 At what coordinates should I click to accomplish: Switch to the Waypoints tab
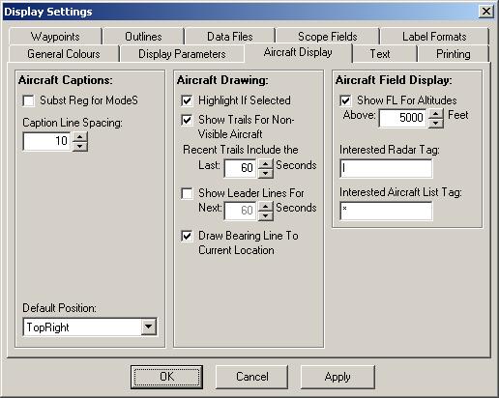click(x=55, y=37)
